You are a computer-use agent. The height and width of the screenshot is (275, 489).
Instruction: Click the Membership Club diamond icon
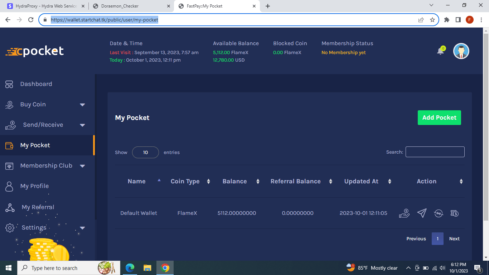coord(9,166)
